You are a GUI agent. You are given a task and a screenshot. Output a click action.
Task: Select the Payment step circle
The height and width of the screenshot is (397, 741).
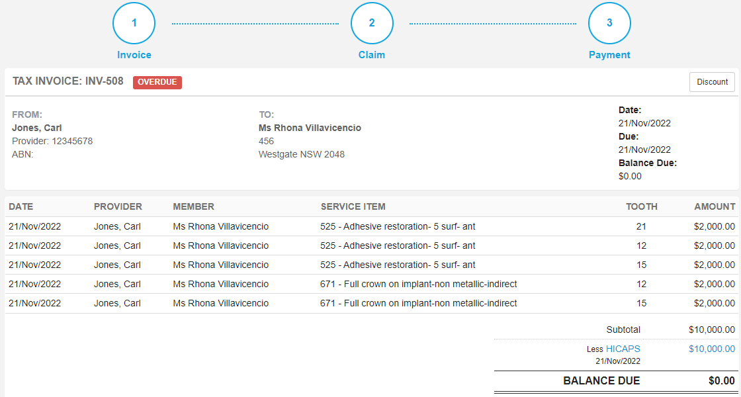coord(609,22)
